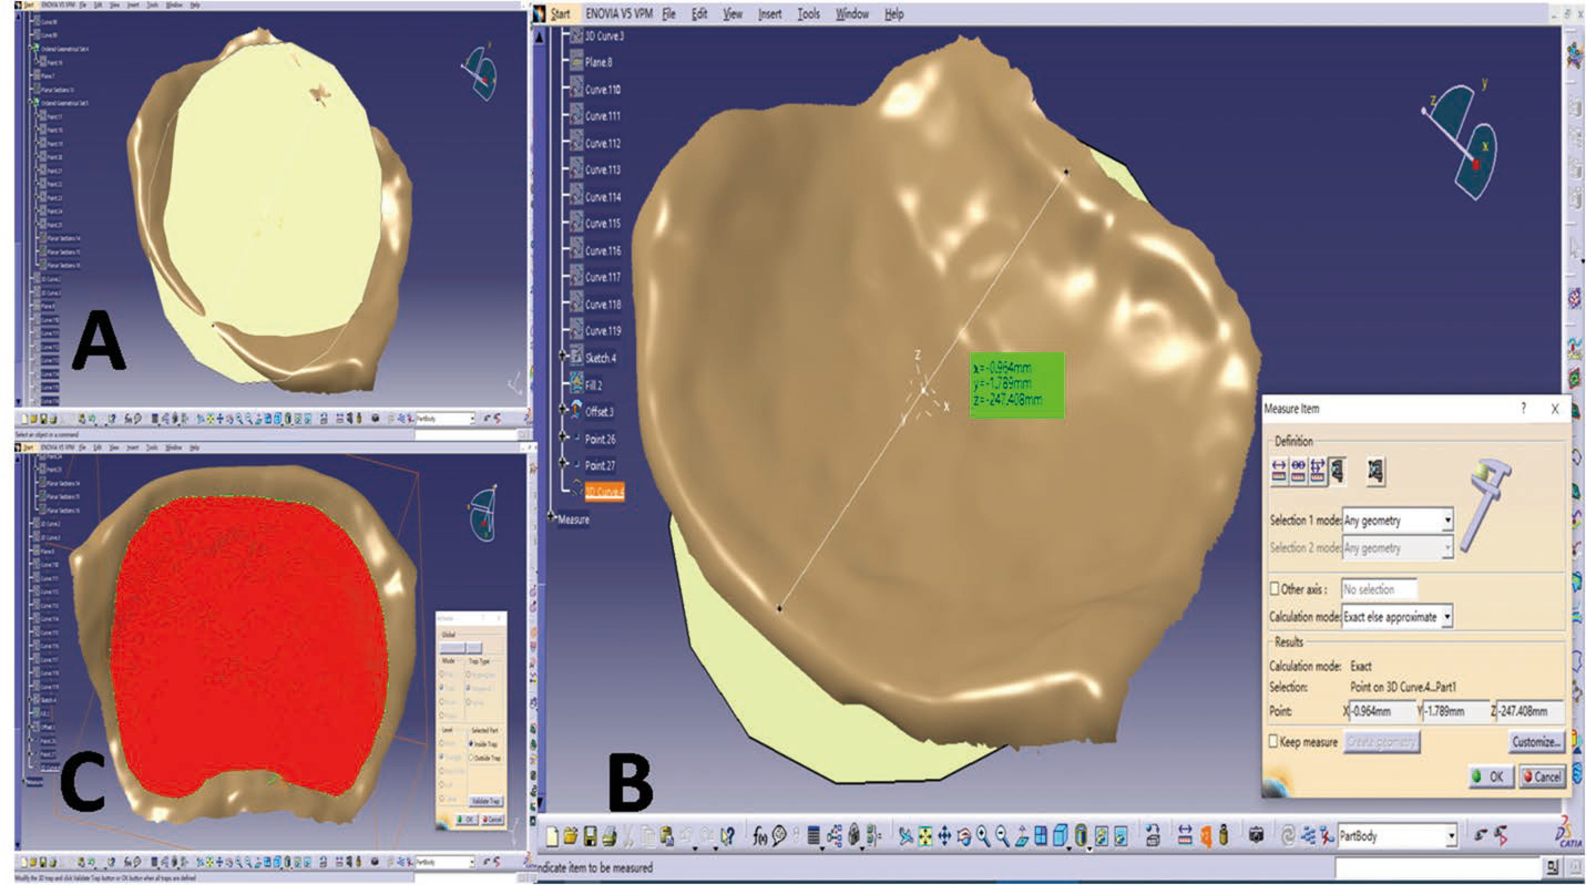This screenshot has width=1586, height=885.
Task: Check the Keep measure option
Action: tap(1274, 742)
